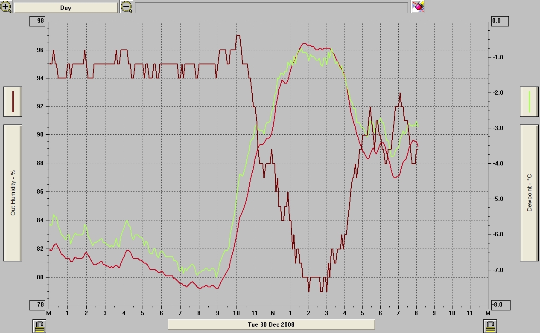Click the zoom out magnifier icon

coord(126,7)
